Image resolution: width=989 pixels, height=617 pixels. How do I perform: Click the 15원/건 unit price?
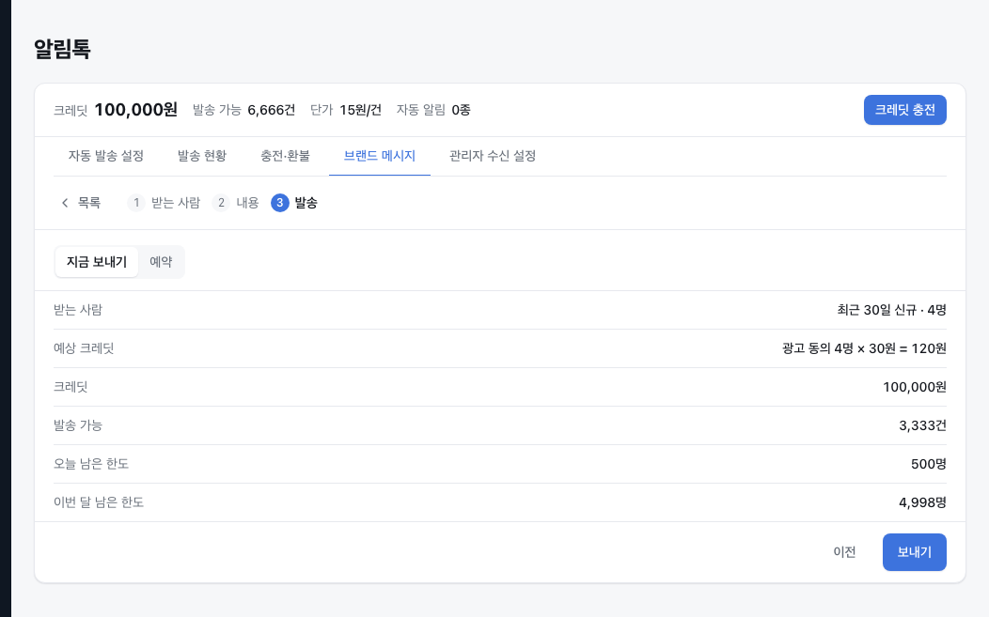coord(361,110)
